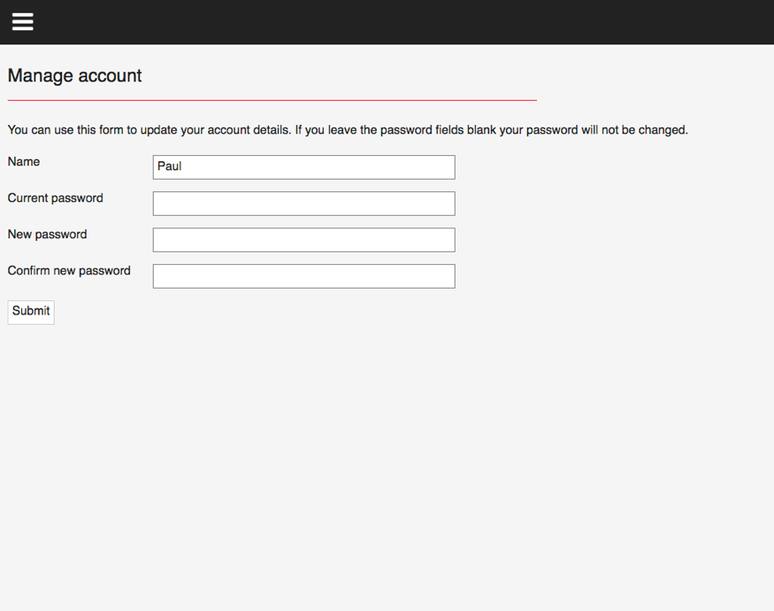774x611 pixels.
Task: Open the hamburger menu icon
Action: [x=23, y=22]
